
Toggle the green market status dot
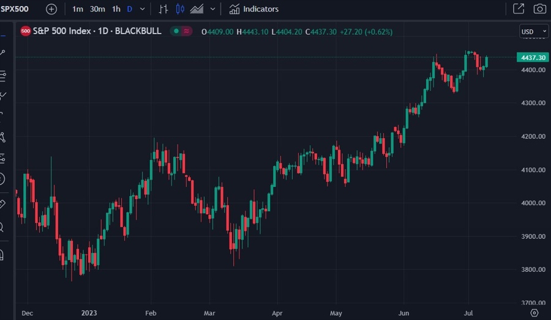click(x=176, y=31)
